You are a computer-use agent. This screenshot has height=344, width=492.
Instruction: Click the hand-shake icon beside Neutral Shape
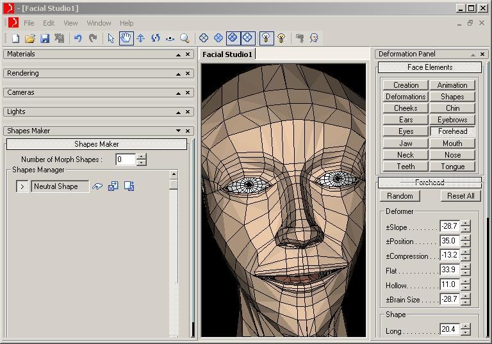point(97,186)
